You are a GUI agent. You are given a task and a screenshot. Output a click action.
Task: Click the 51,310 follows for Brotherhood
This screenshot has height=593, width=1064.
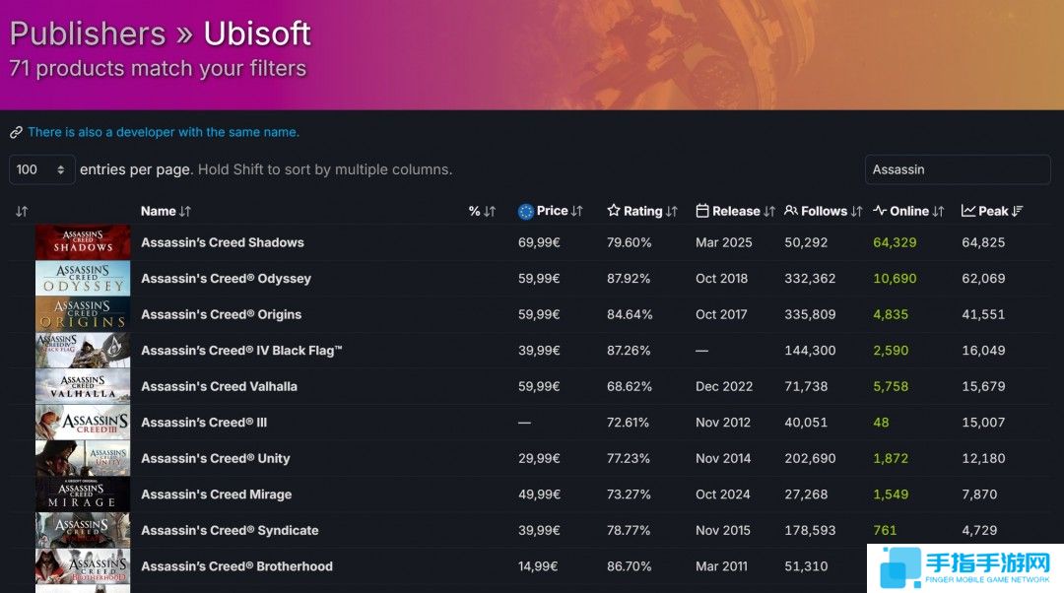[x=806, y=565]
